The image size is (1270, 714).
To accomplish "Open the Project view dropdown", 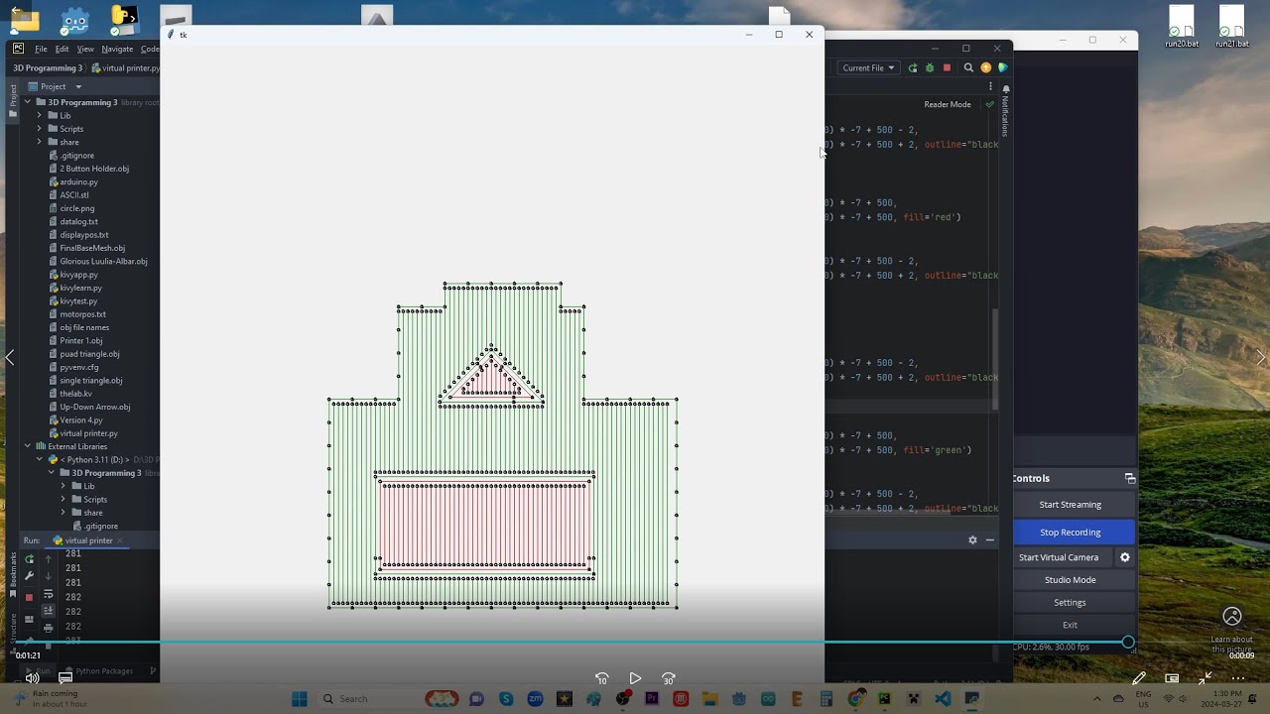I will (61, 86).
